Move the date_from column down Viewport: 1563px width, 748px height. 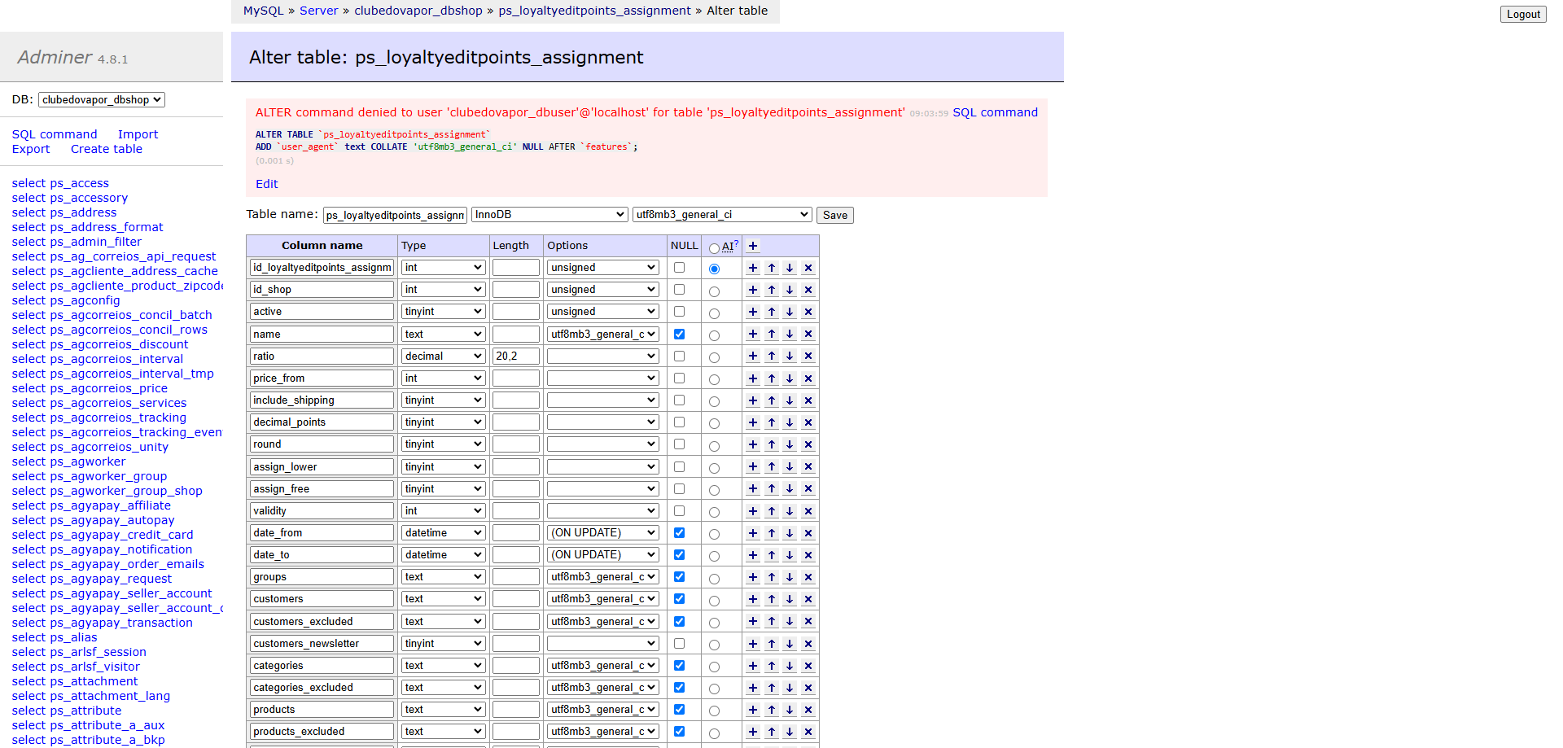click(790, 533)
